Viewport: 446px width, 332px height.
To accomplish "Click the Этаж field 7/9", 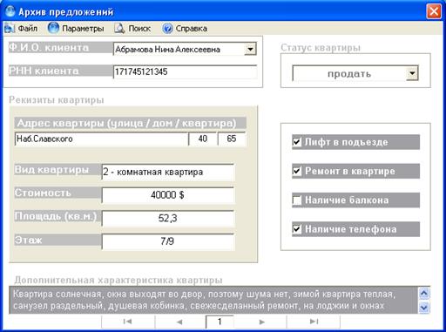I will [168, 241].
